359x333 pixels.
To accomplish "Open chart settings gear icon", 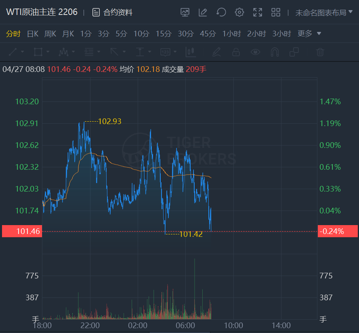I will click(x=239, y=13).
